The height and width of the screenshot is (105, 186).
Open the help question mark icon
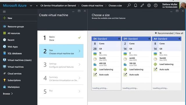[156, 5]
